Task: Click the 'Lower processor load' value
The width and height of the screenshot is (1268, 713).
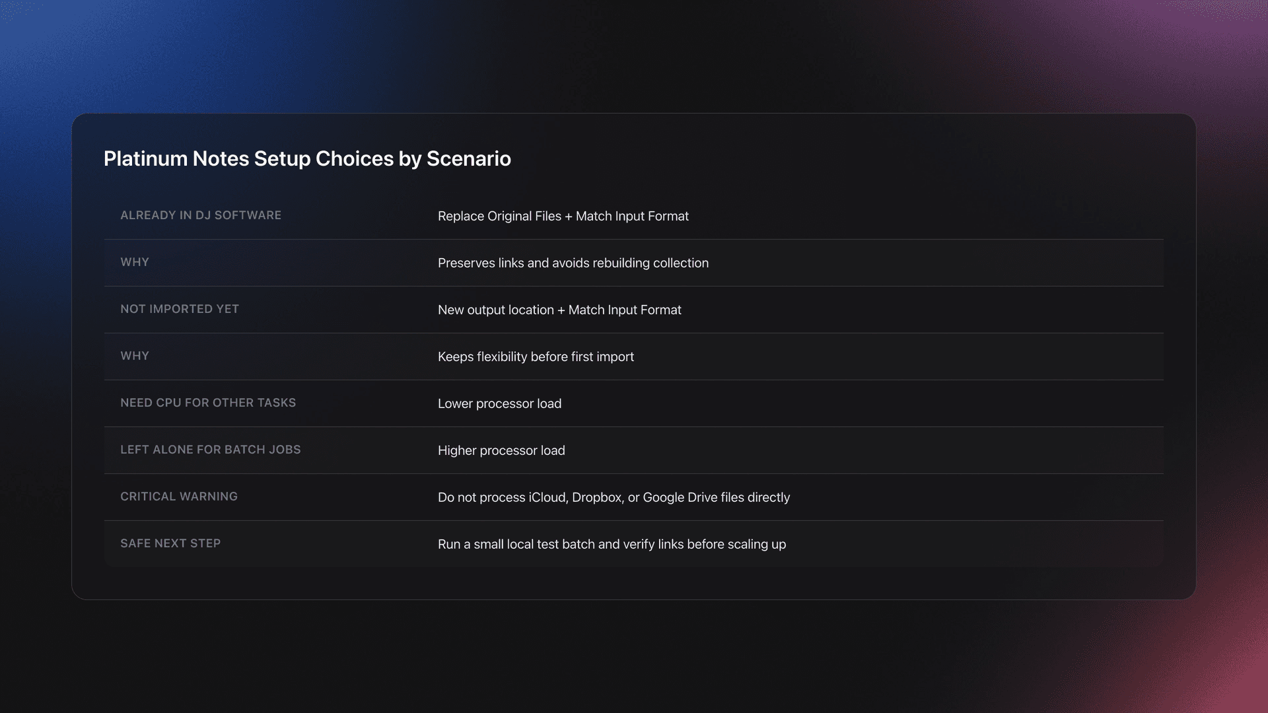Action: (x=499, y=403)
